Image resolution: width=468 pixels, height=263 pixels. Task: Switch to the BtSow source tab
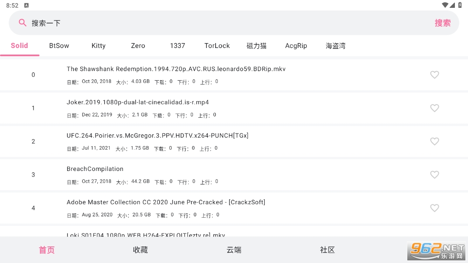[x=59, y=46]
